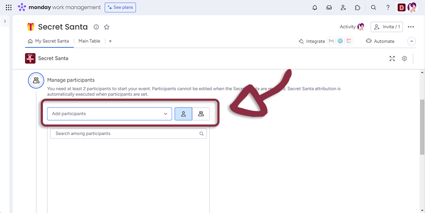Click the invite members icon in top bar
The height and width of the screenshot is (213, 425).
(343, 8)
